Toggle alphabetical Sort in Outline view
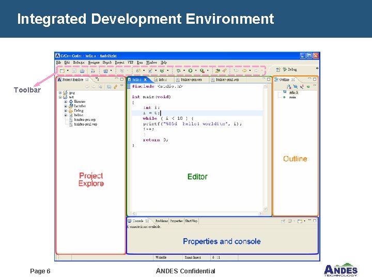This screenshot has width=372, height=279. [289, 87]
